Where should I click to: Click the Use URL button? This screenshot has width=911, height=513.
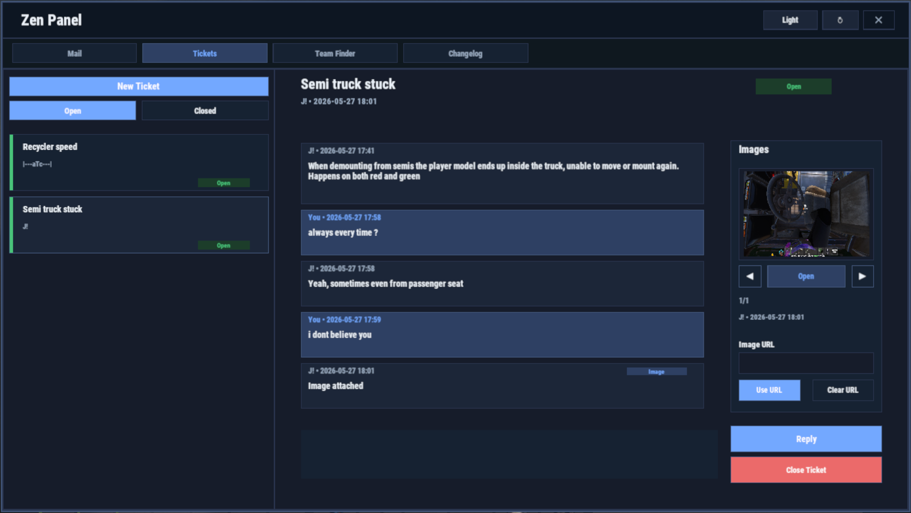769,390
